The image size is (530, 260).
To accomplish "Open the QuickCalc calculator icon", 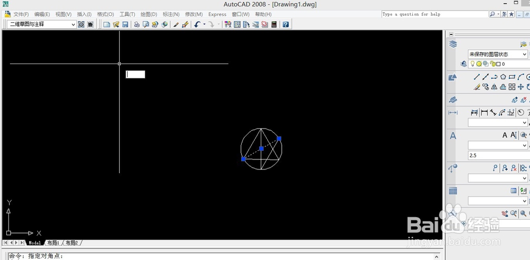I will (274, 24).
